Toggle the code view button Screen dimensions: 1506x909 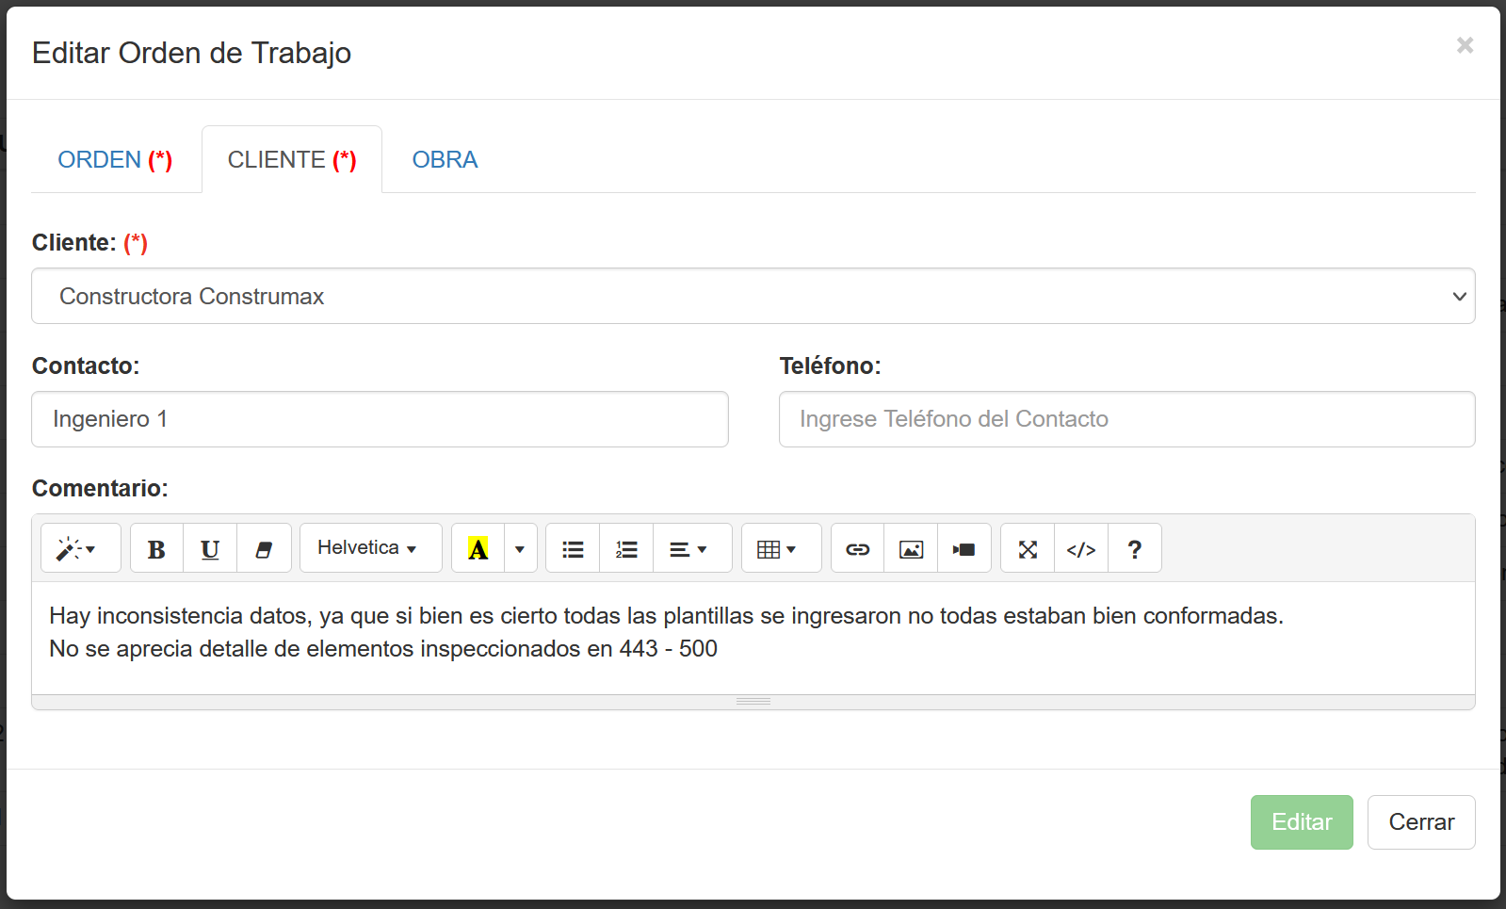coord(1081,549)
